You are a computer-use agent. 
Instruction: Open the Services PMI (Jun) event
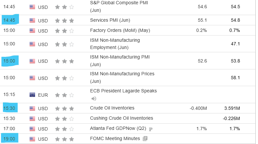click(110, 20)
